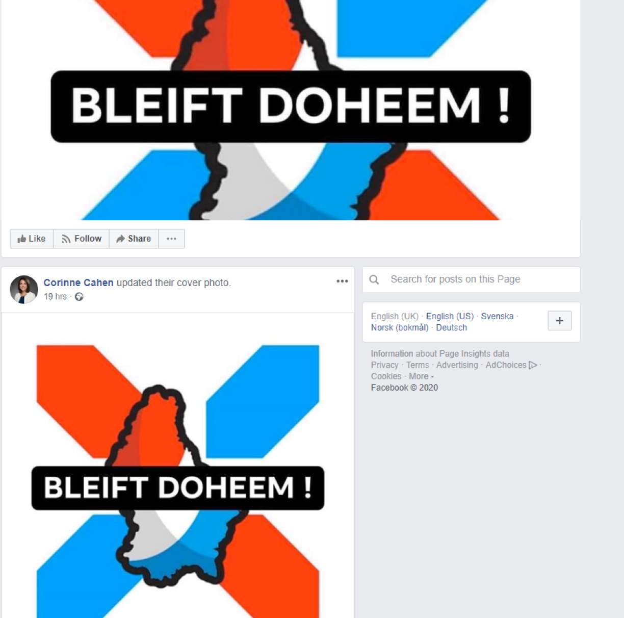624x618 pixels.
Task: Open the Corinne Cahen name link
Action: click(x=79, y=282)
